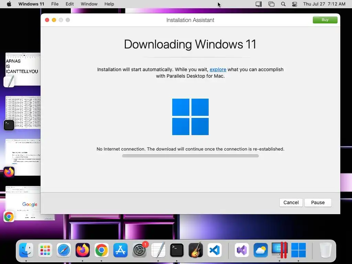Open the Help menu
Screen dimensions: 352x264
point(109,4)
